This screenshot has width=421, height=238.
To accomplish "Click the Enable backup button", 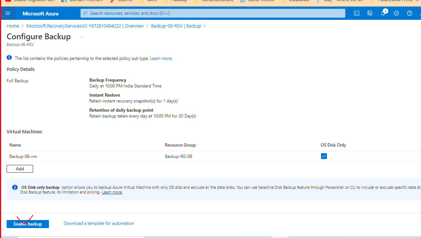I will tap(28, 224).
